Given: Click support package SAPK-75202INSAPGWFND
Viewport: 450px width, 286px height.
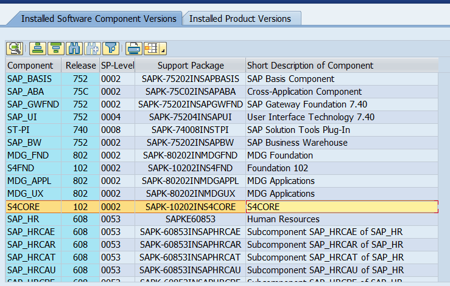Looking at the screenshot, I should (x=190, y=104).
